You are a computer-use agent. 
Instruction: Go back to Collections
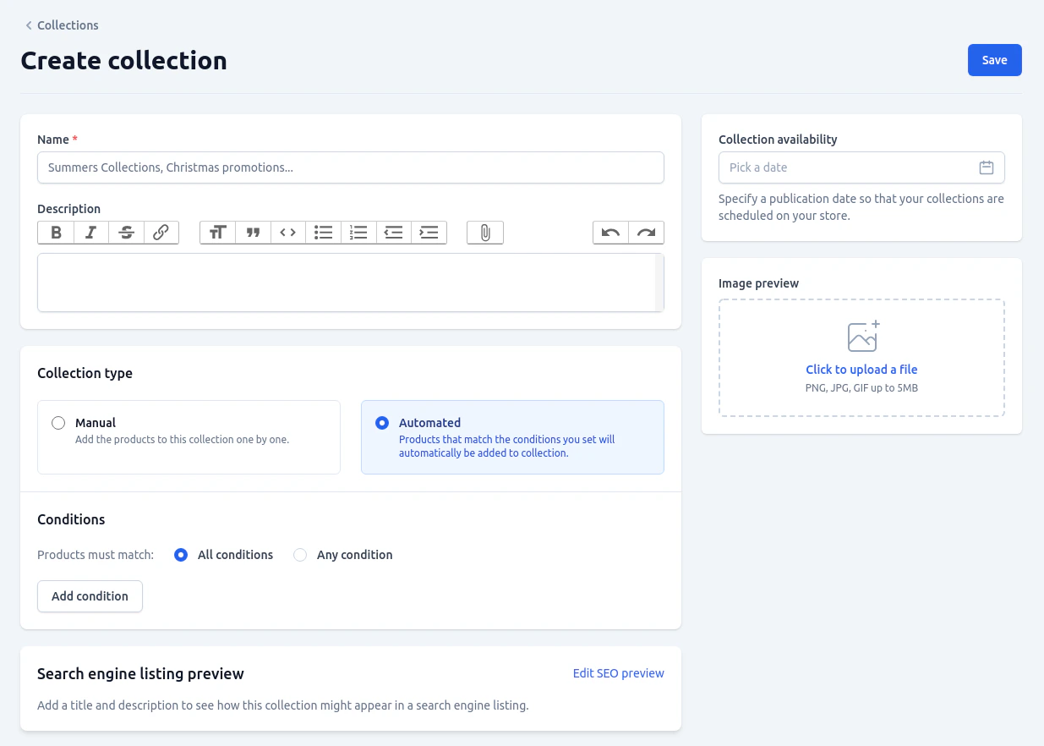(x=61, y=25)
